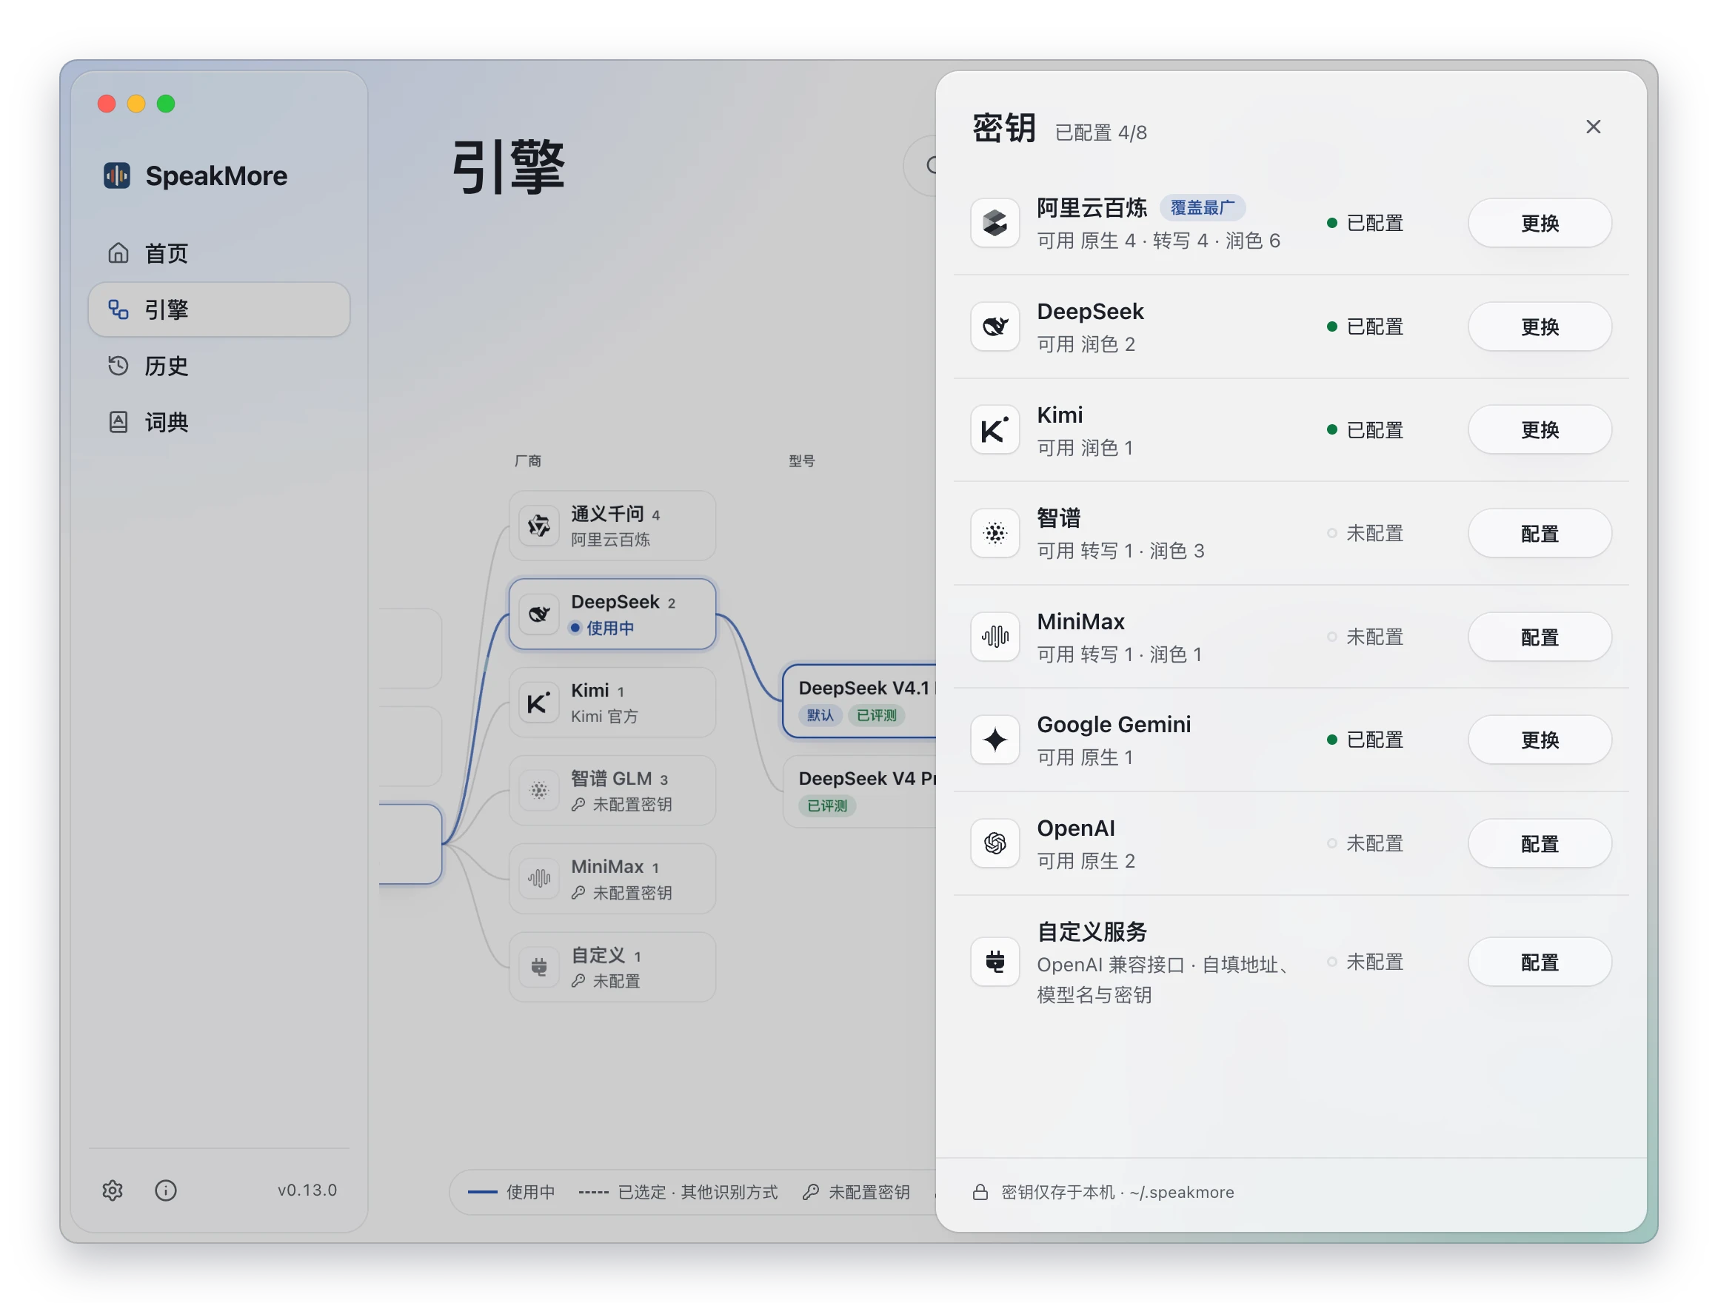The height and width of the screenshot is (1303, 1718).
Task: Select the MiniMax vendor node
Action: (x=612, y=878)
